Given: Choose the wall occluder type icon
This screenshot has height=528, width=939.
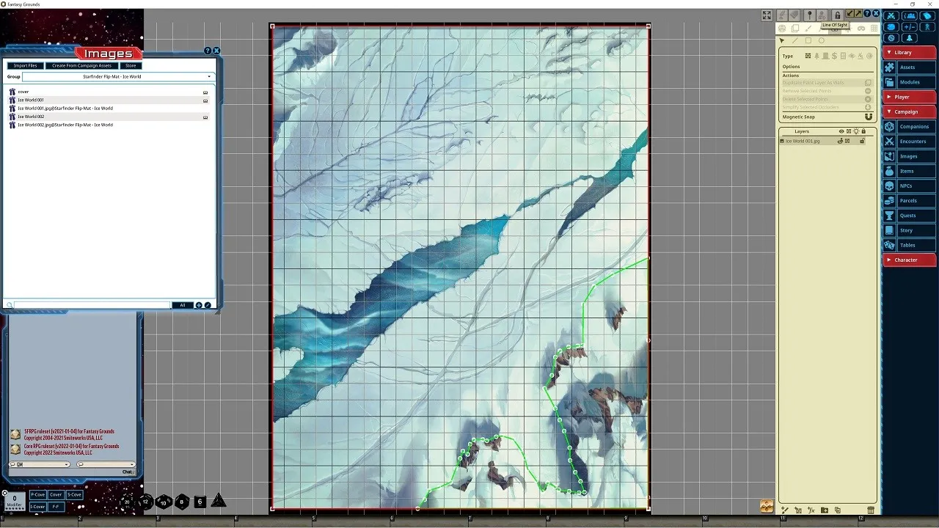Looking at the screenshot, I should 808,56.
